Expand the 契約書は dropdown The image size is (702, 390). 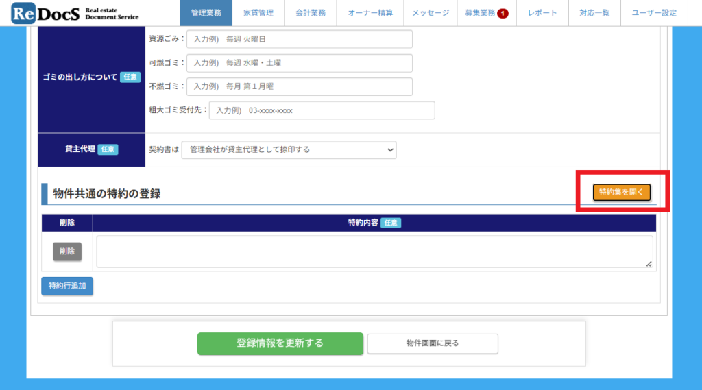[x=289, y=149]
